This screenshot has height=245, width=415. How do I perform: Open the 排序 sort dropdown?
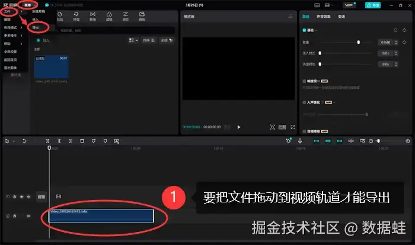pyautogui.click(x=149, y=40)
